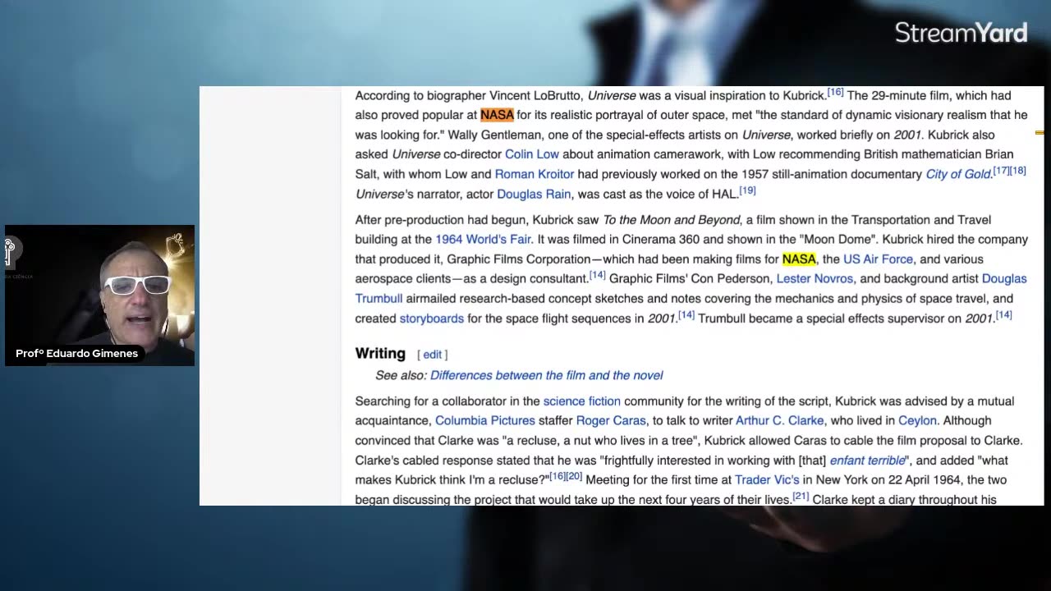This screenshot has height=591, width=1051.
Task: Open the Trumbull link
Action: pyautogui.click(x=379, y=299)
